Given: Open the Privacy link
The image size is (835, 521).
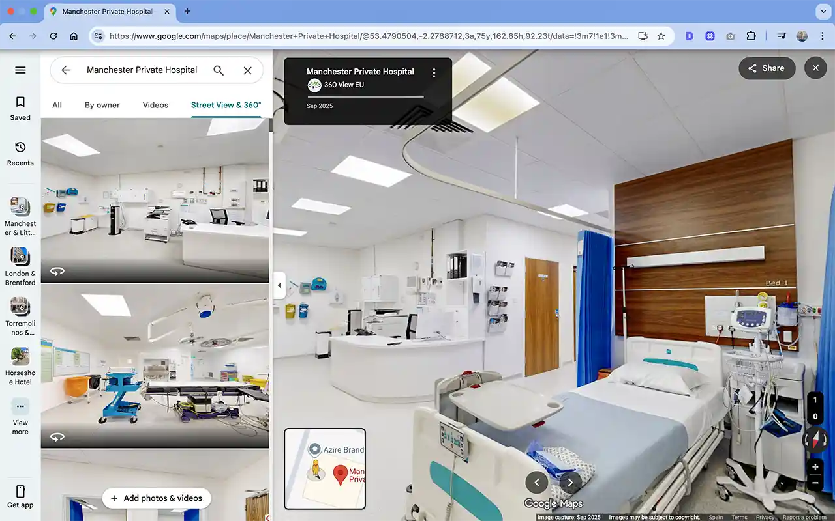Looking at the screenshot, I should 765,518.
